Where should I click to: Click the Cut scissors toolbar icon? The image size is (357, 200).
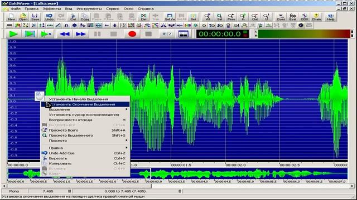click(73, 17)
